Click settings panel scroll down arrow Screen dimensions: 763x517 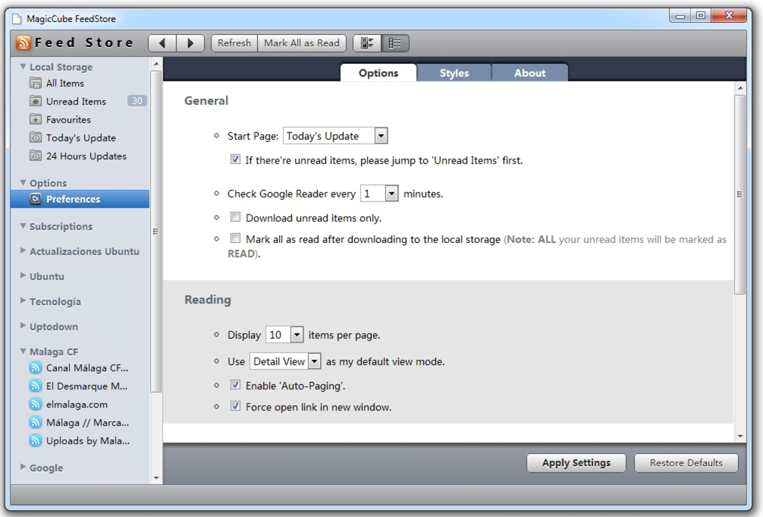(x=740, y=436)
